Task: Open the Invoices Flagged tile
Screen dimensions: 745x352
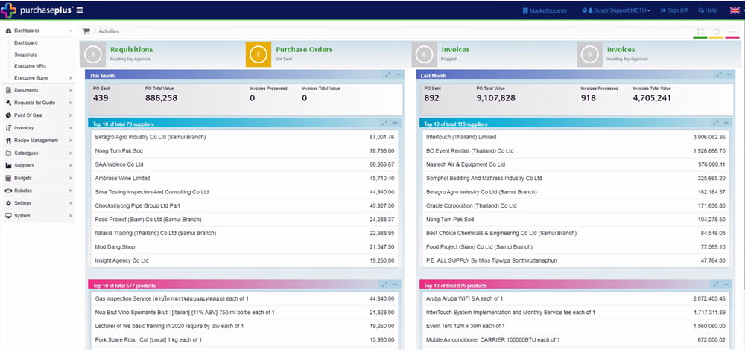Action: point(494,54)
